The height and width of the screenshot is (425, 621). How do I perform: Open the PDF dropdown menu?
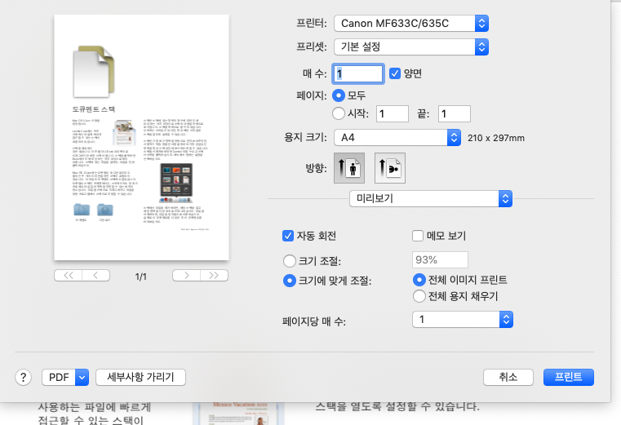point(64,377)
